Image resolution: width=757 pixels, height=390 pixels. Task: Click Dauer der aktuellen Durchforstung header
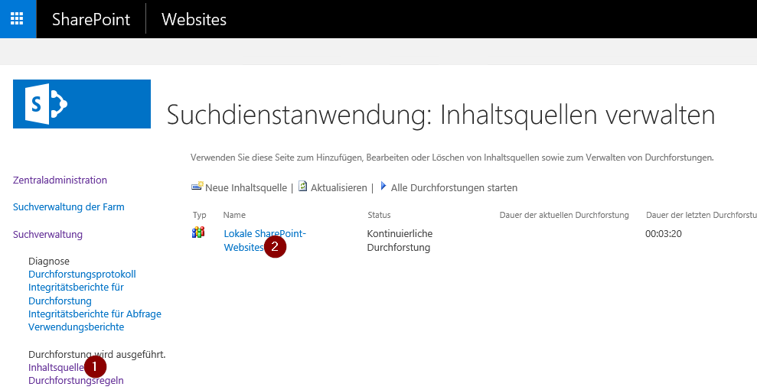tap(564, 215)
